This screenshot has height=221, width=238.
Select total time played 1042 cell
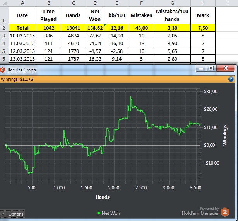(x=49, y=28)
